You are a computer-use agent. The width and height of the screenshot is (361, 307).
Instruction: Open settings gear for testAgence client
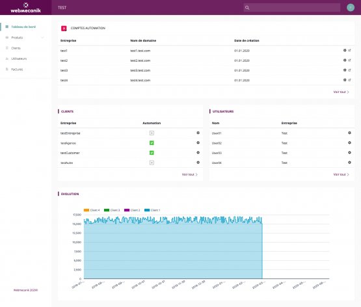(x=198, y=142)
